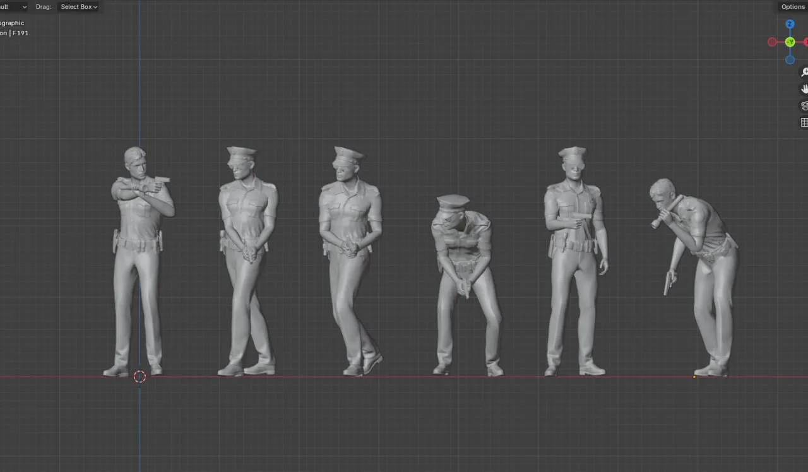Click the unlabeled red axis ball on gizmo
The height and width of the screenshot is (472, 808).
772,42
